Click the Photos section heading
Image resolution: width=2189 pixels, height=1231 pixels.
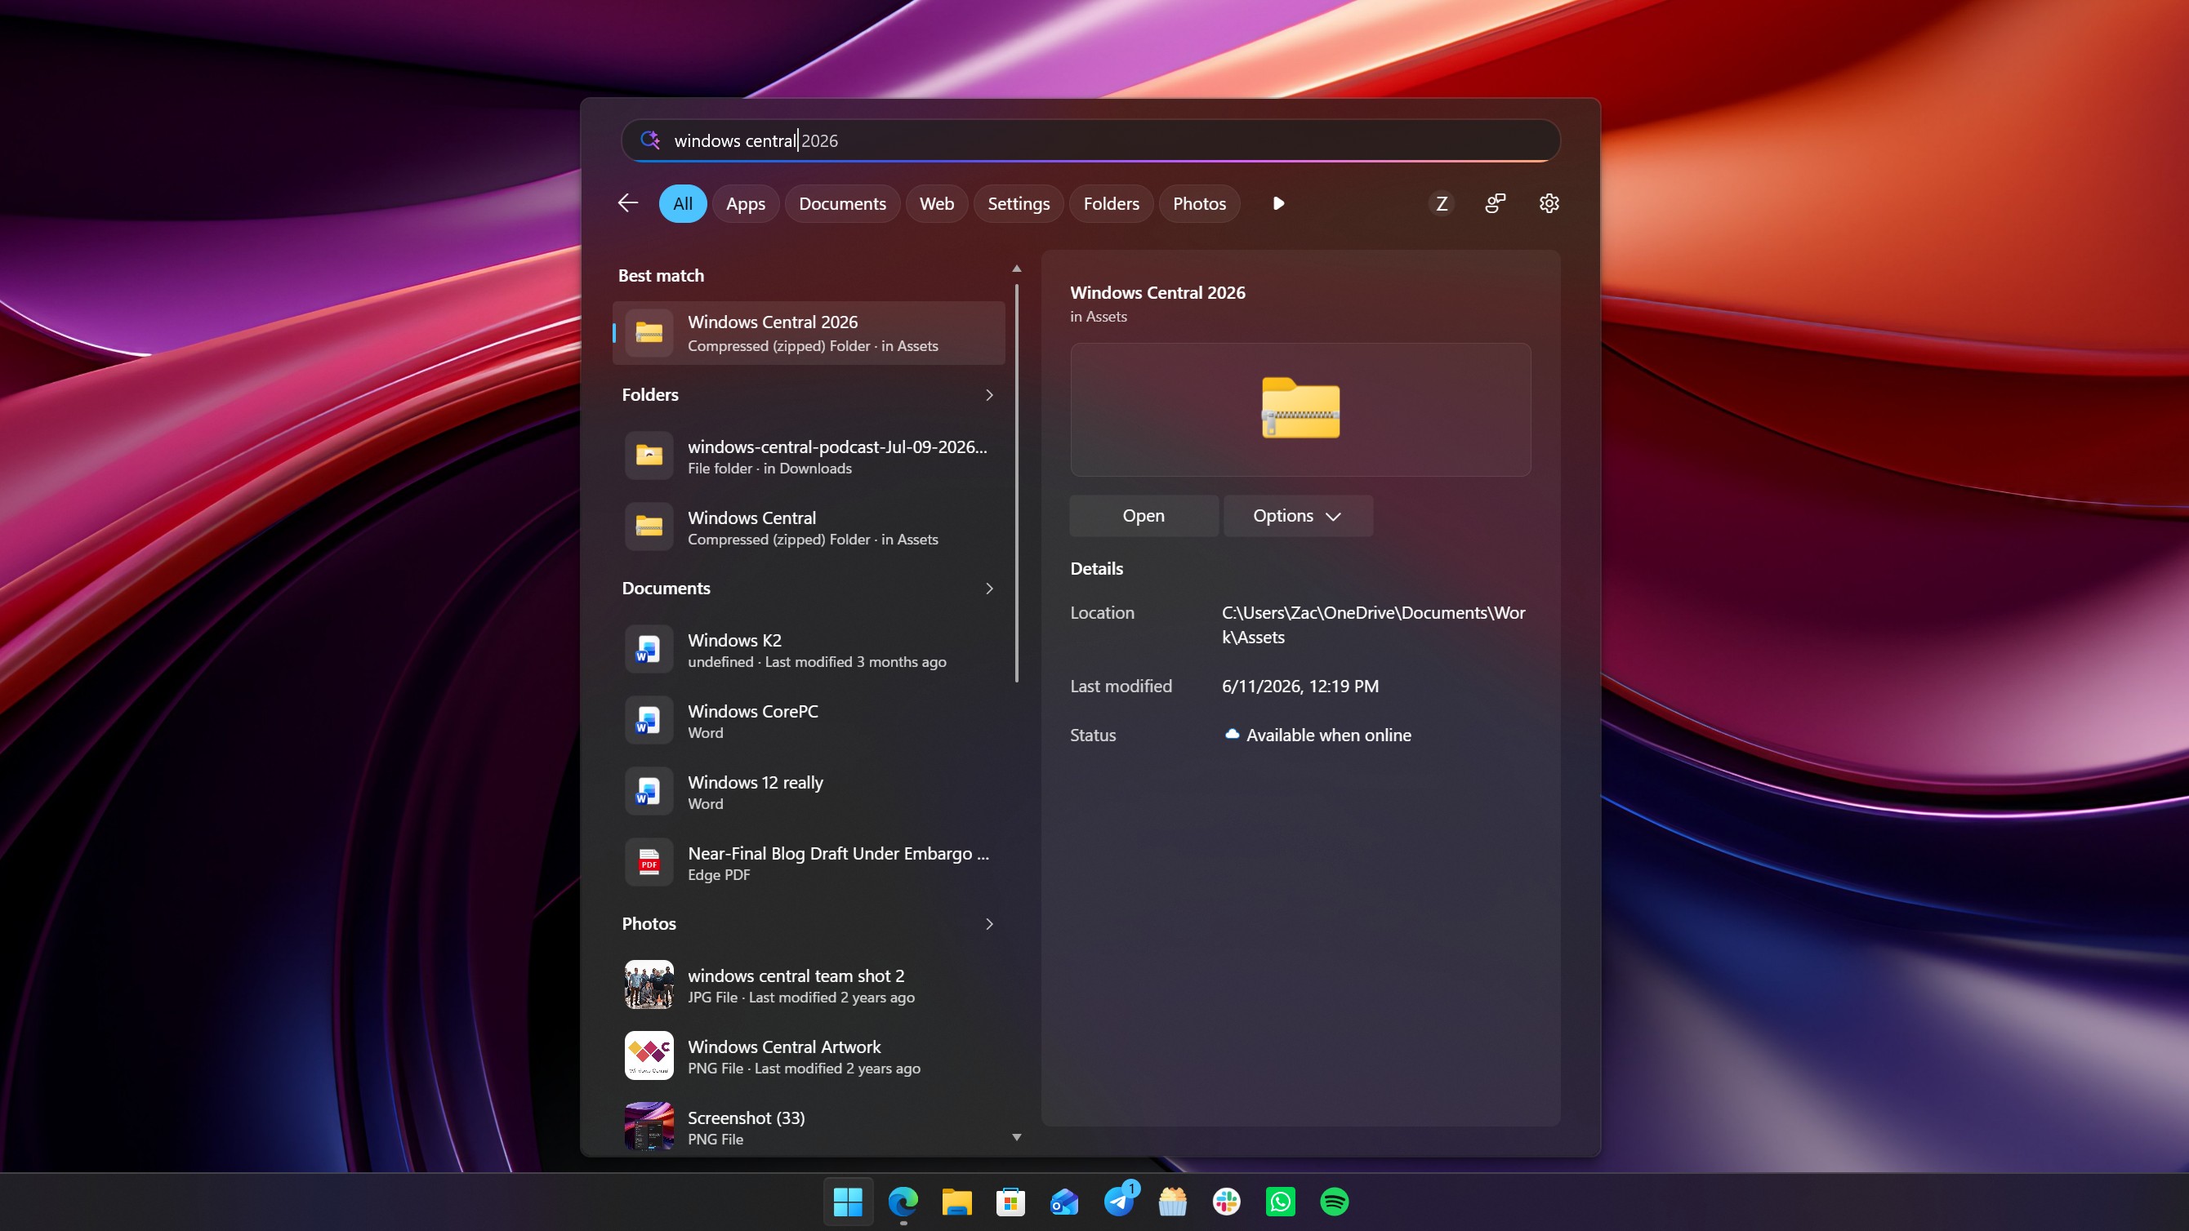[649, 924]
